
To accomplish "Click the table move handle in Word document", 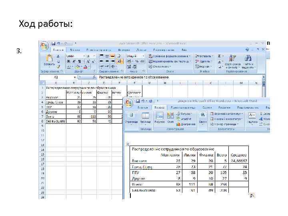I will pyautogui.click(x=128, y=144).
